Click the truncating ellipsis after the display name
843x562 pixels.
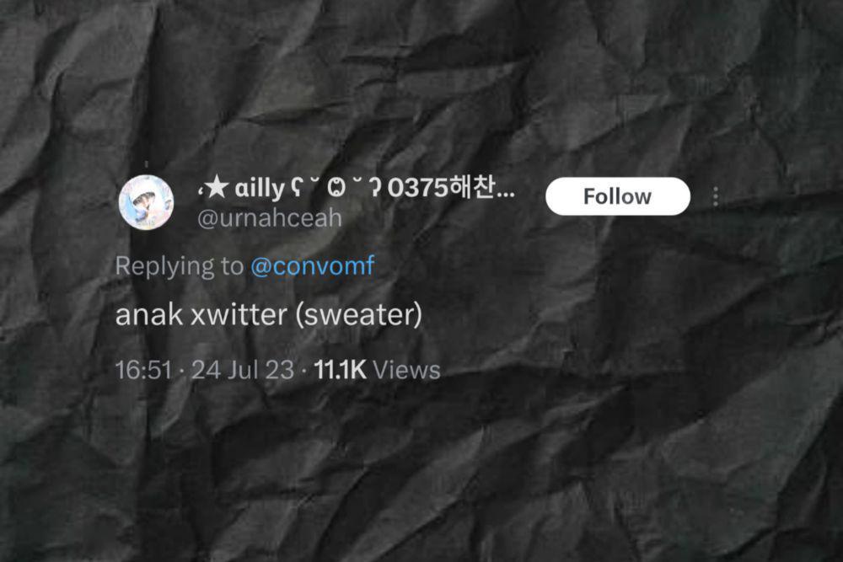click(505, 192)
